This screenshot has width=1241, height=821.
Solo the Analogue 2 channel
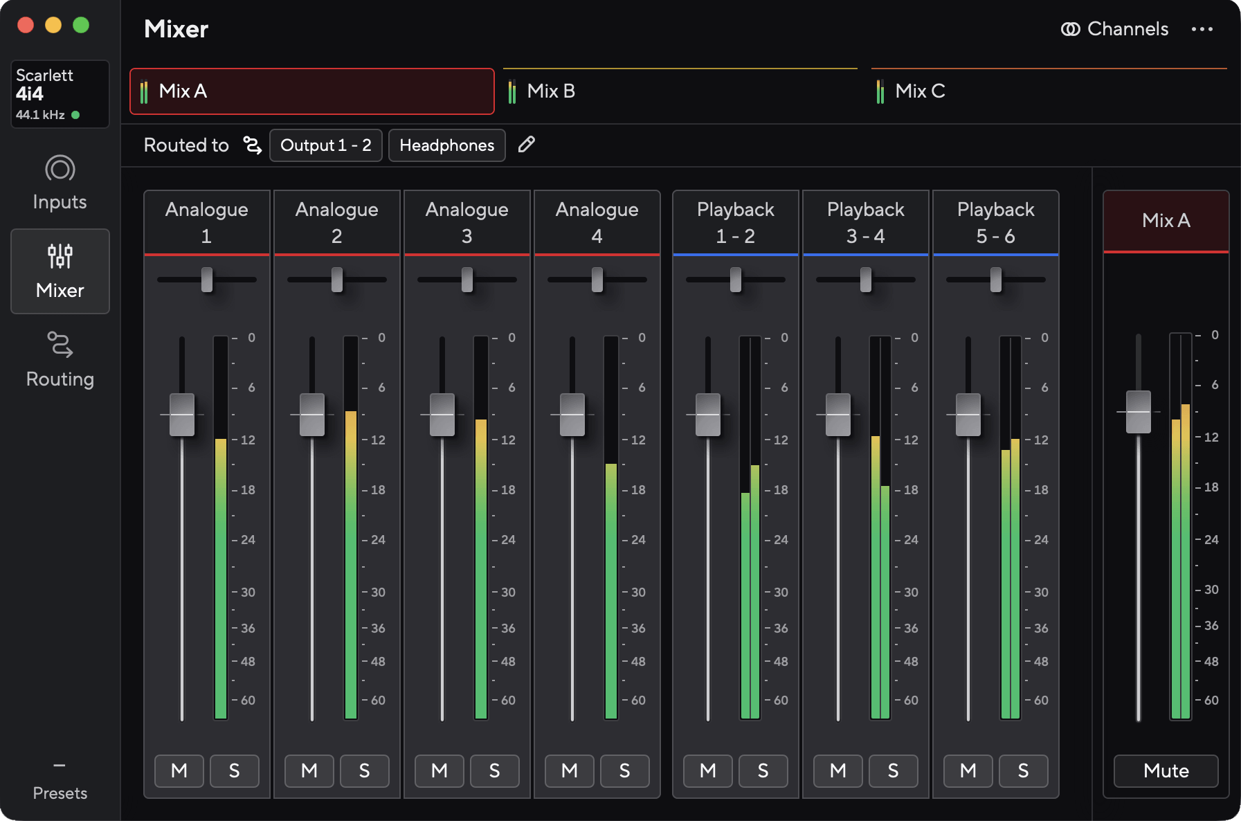[365, 771]
